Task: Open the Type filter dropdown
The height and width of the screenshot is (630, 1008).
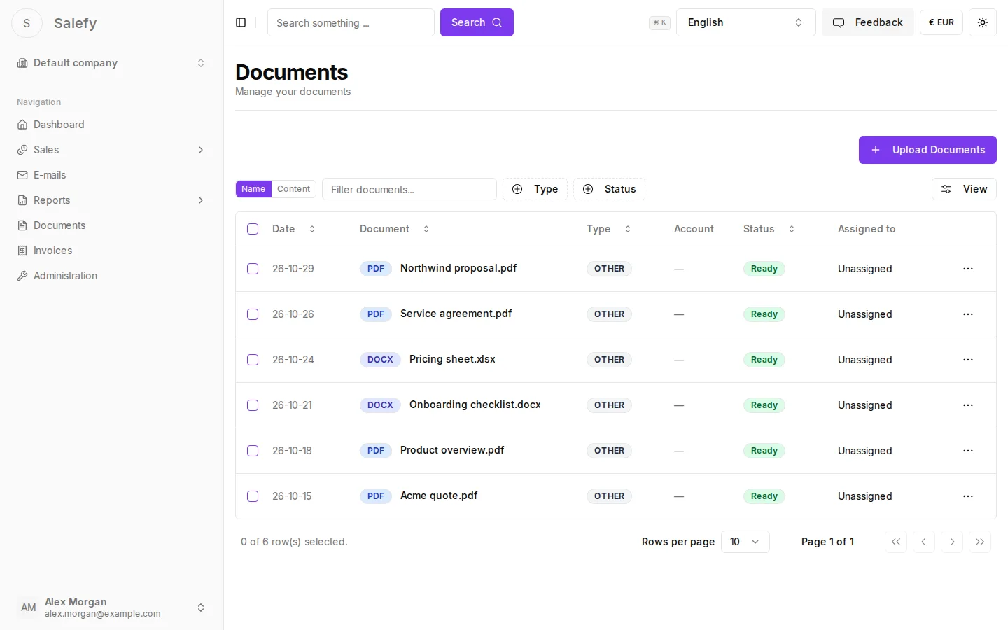Action: pos(535,189)
